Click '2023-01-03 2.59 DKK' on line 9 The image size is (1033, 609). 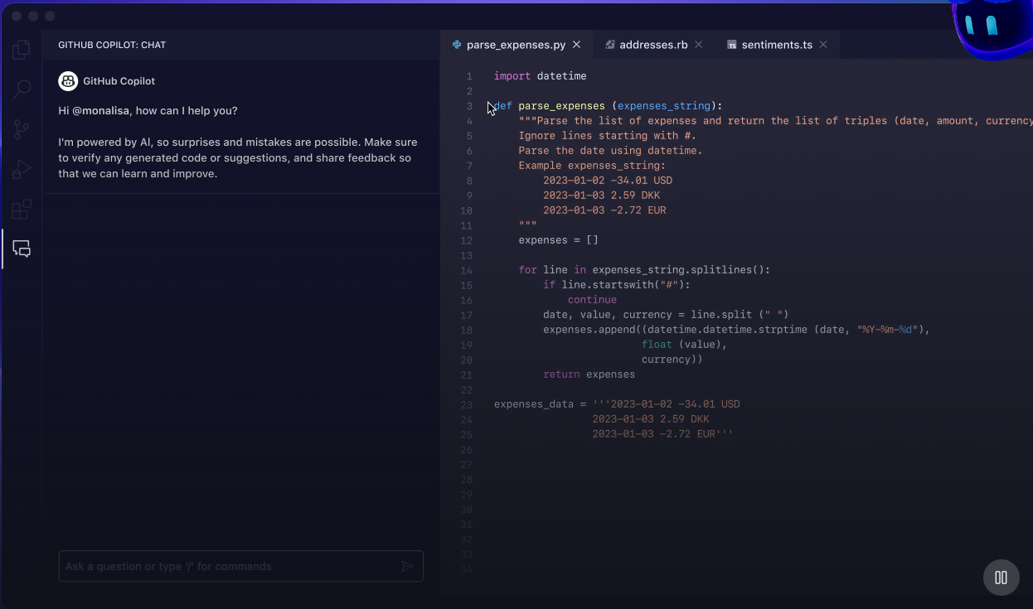[602, 196]
